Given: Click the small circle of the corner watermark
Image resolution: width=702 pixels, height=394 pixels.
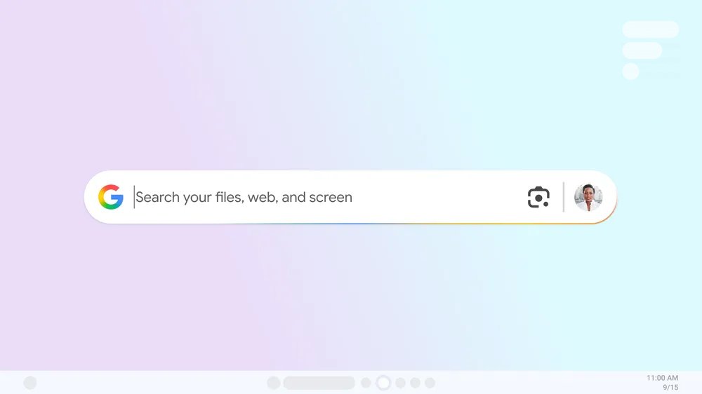Looking at the screenshot, I should [630, 72].
